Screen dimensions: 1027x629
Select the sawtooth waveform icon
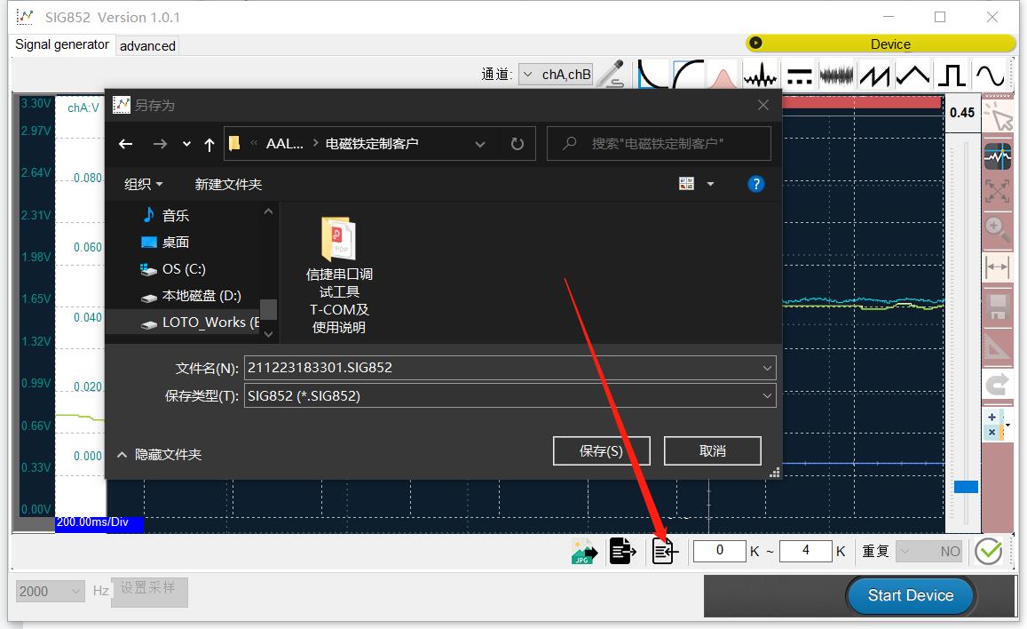(874, 76)
